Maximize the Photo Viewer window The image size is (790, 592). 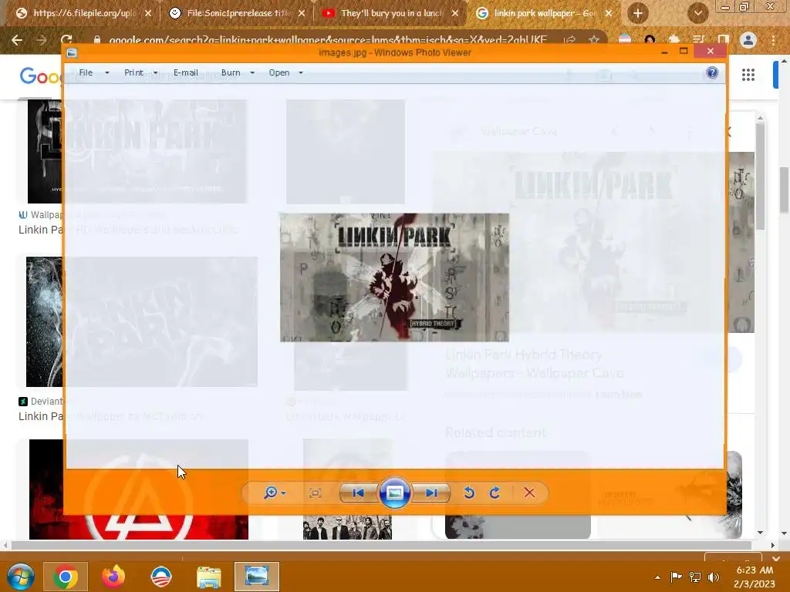[684, 52]
